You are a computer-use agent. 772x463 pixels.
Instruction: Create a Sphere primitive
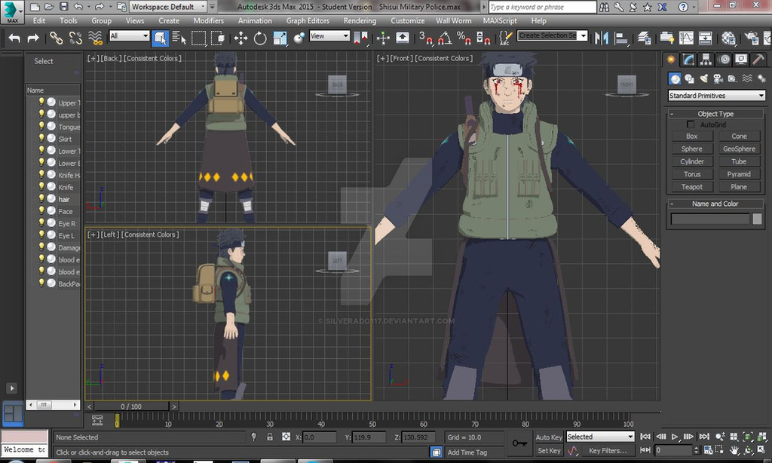(692, 149)
